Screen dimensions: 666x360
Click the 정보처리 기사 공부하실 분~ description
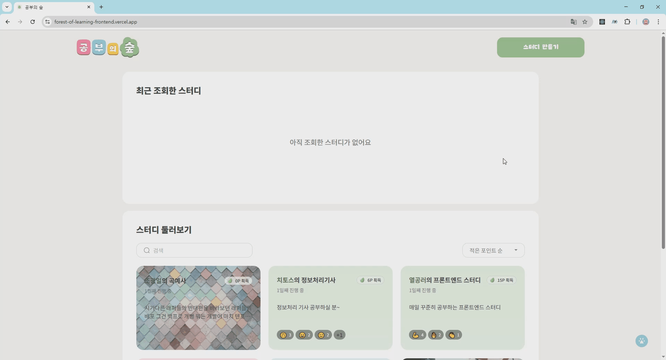click(308, 307)
